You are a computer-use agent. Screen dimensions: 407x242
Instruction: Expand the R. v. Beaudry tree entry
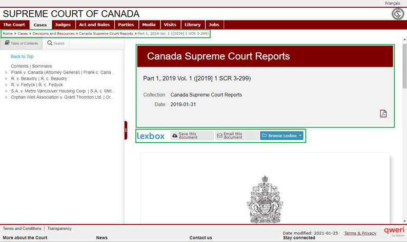[x=6, y=79]
